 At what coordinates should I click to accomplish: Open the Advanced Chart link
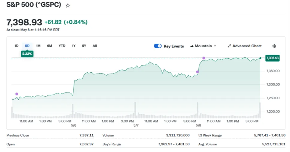[244, 46]
